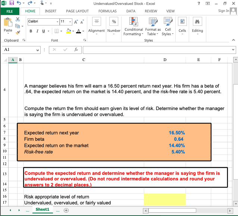This screenshot has width=238, height=216.
Task: Click the Select All corner triangle
Action: tap(5, 60)
